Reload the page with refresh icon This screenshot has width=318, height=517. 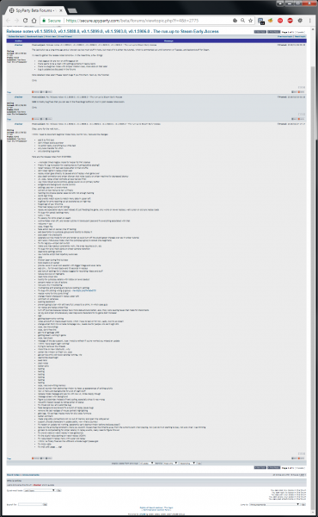pyautogui.click(x=25, y=21)
